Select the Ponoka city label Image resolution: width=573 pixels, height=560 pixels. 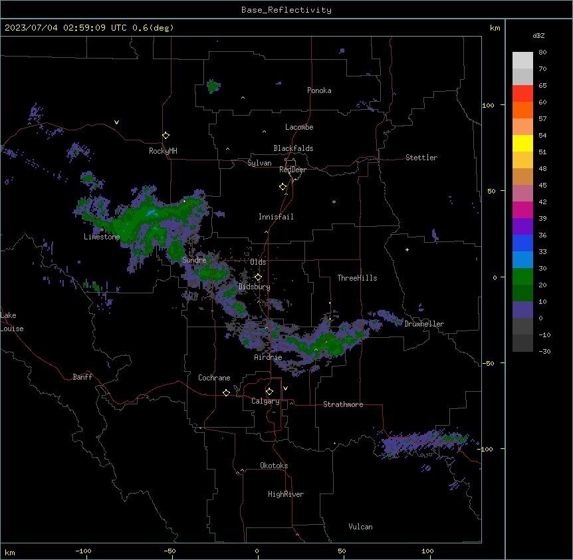tap(319, 90)
